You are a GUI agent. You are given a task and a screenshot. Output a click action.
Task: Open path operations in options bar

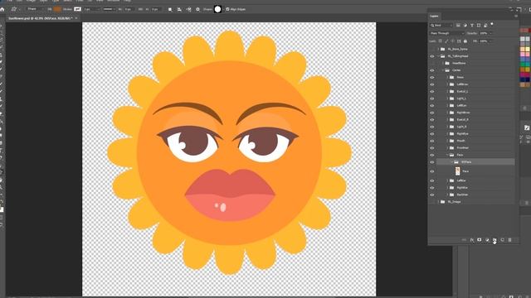click(x=170, y=9)
